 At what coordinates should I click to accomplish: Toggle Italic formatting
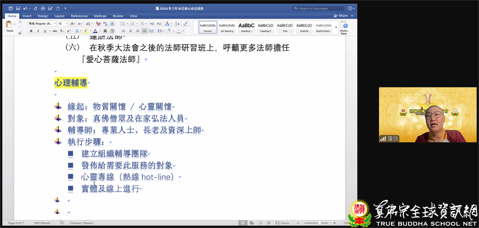coord(38,31)
